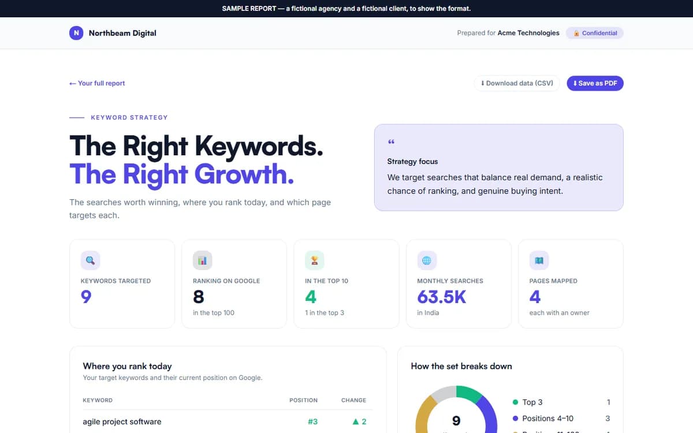Screen dimensions: 693x433
Task: Click the #3 position value
Action: 312,421
